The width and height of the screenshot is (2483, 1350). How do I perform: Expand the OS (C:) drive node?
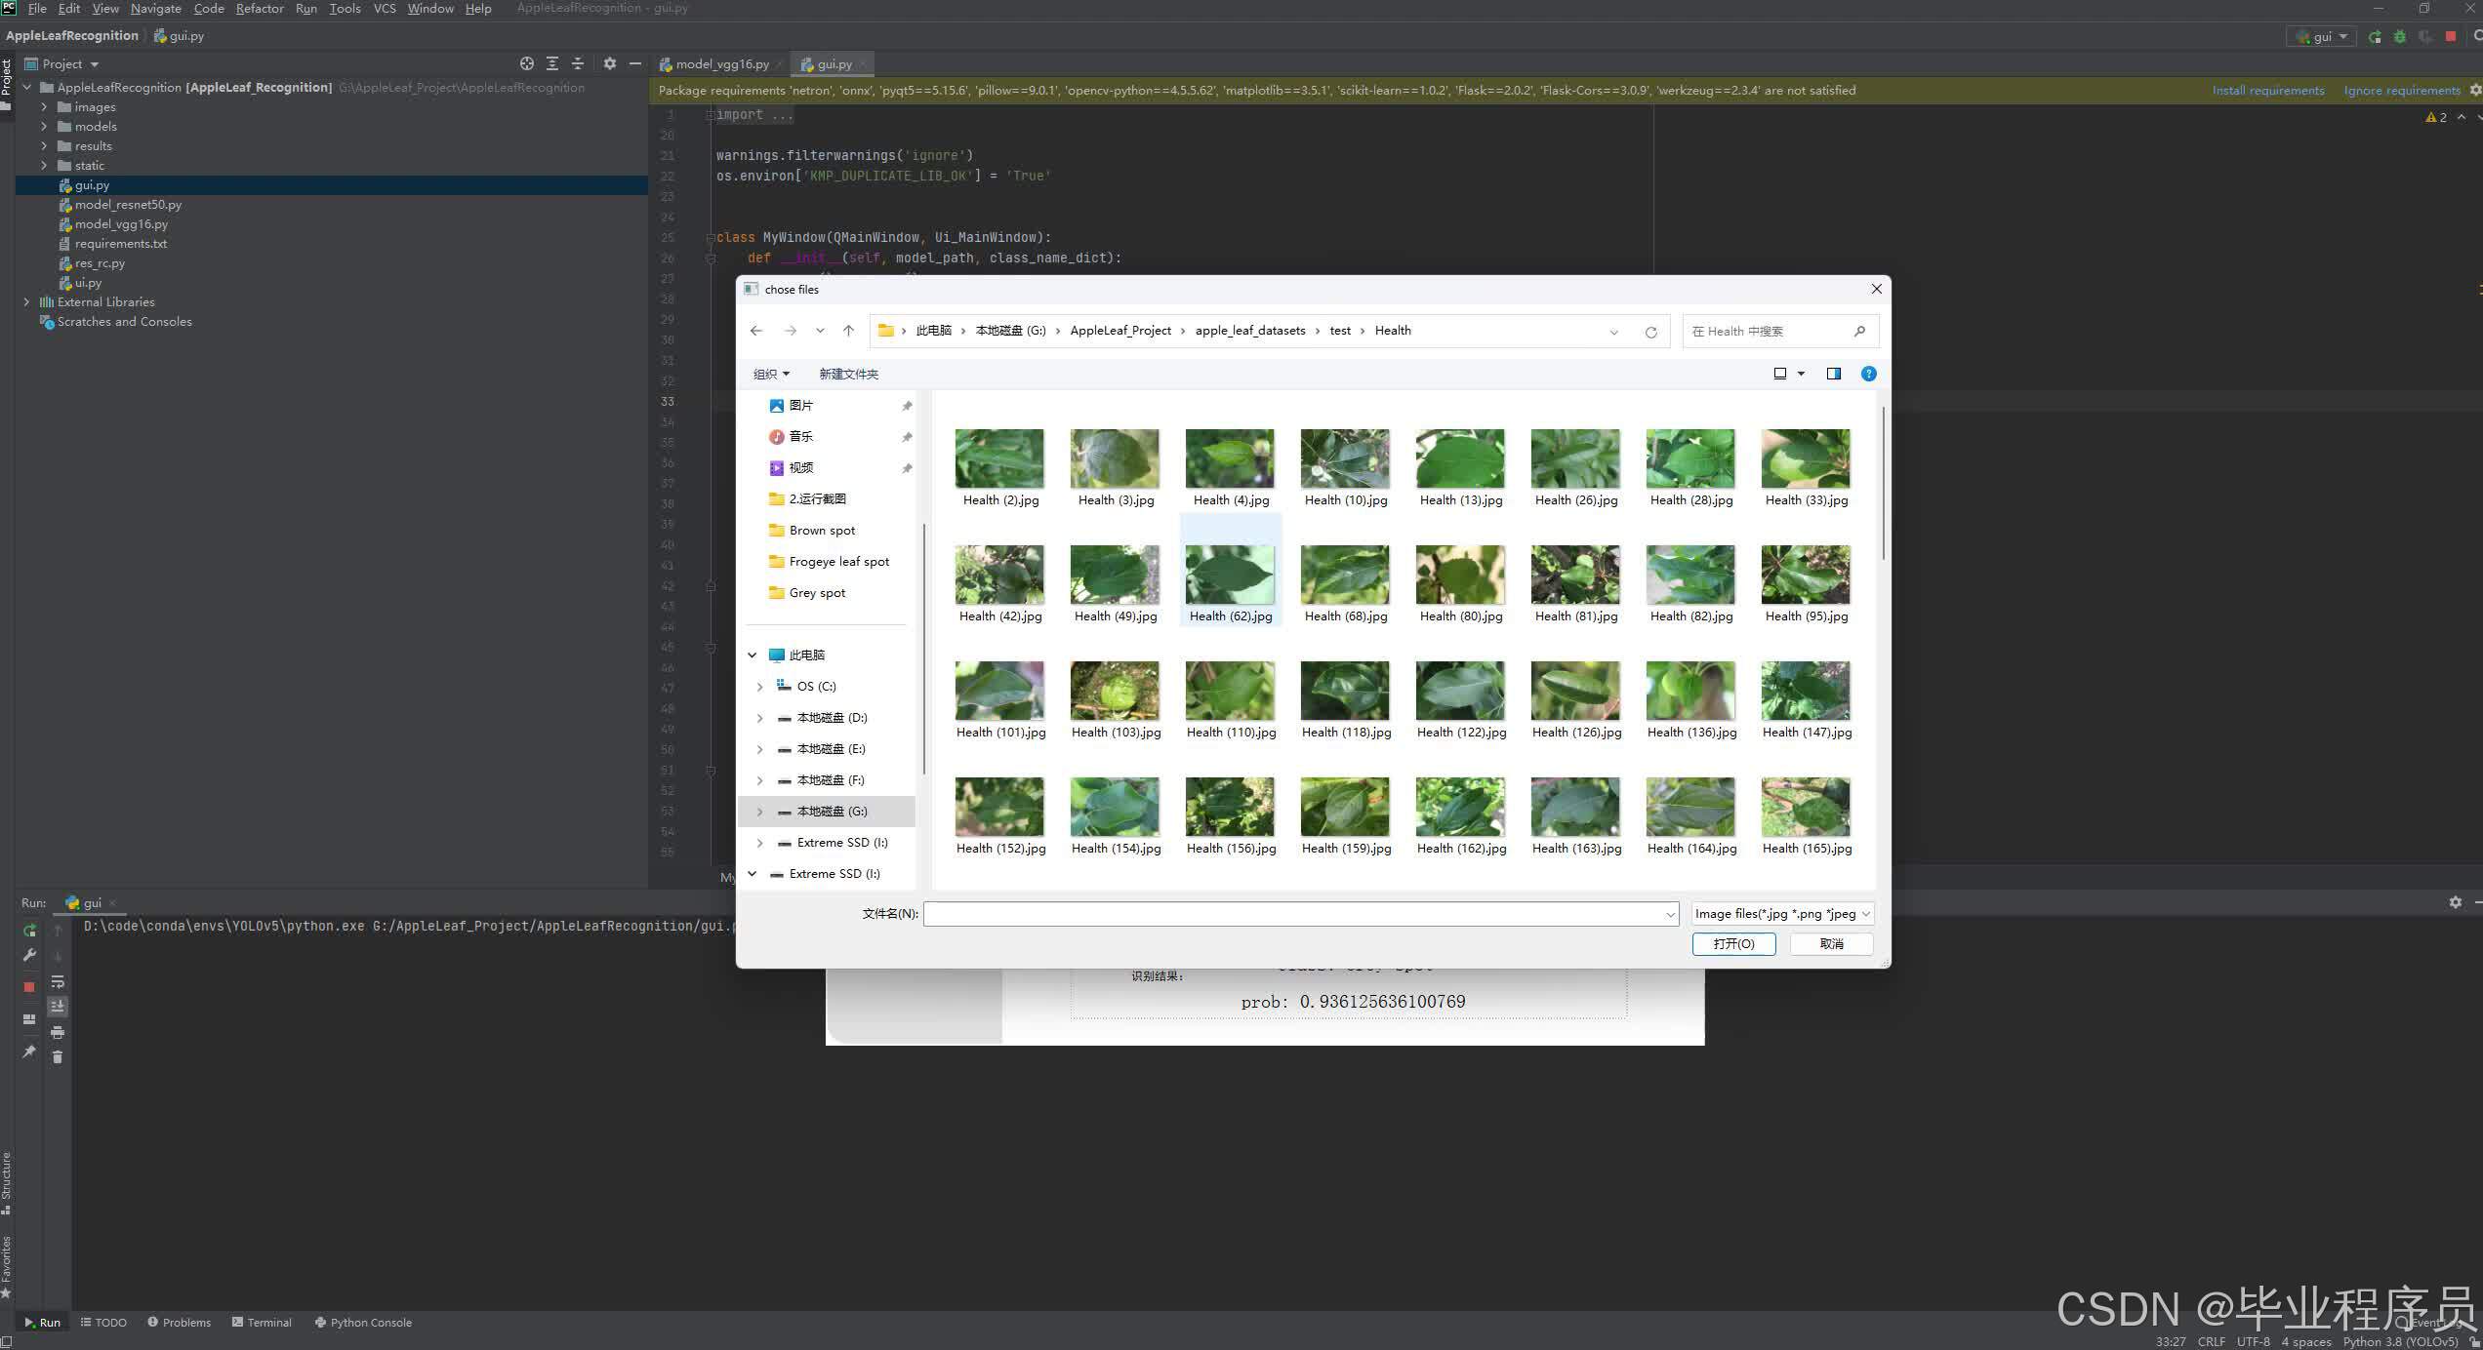760,687
